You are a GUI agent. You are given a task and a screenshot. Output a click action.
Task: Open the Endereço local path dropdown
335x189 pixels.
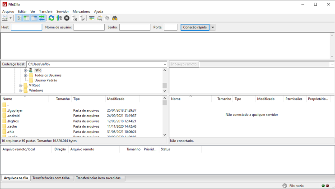(165, 64)
